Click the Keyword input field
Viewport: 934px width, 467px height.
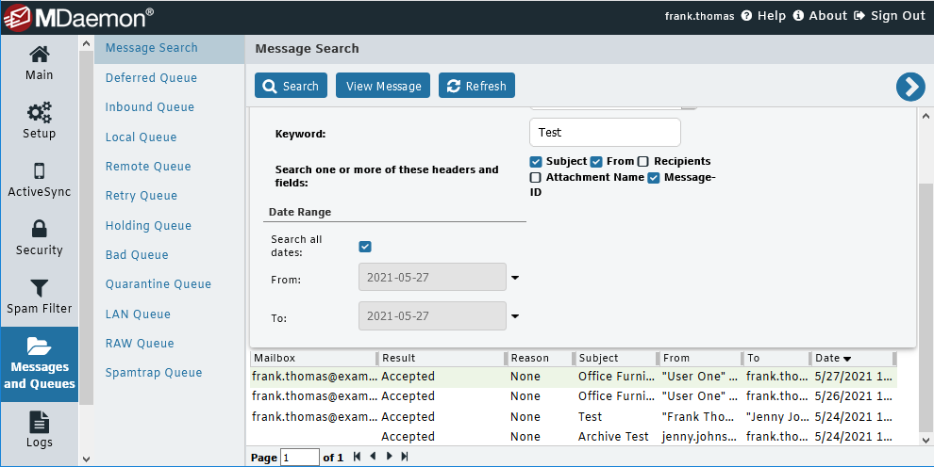[605, 133]
